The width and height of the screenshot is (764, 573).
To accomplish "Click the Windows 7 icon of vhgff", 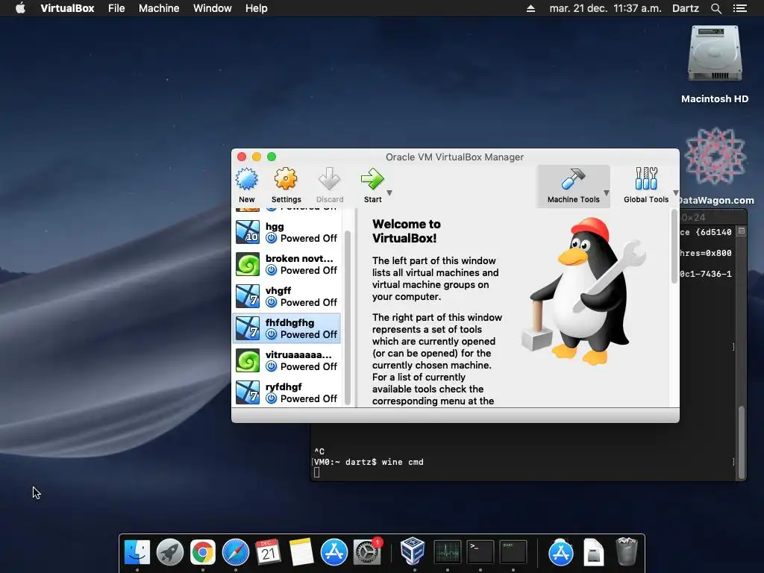I will coord(248,296).
